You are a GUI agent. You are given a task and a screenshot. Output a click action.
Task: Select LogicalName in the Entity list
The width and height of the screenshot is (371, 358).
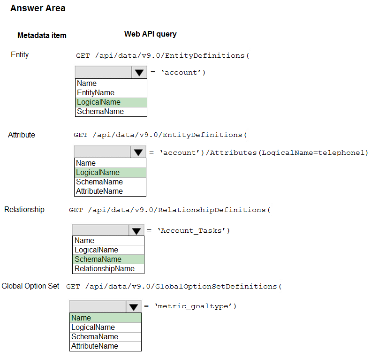[111, 102]
